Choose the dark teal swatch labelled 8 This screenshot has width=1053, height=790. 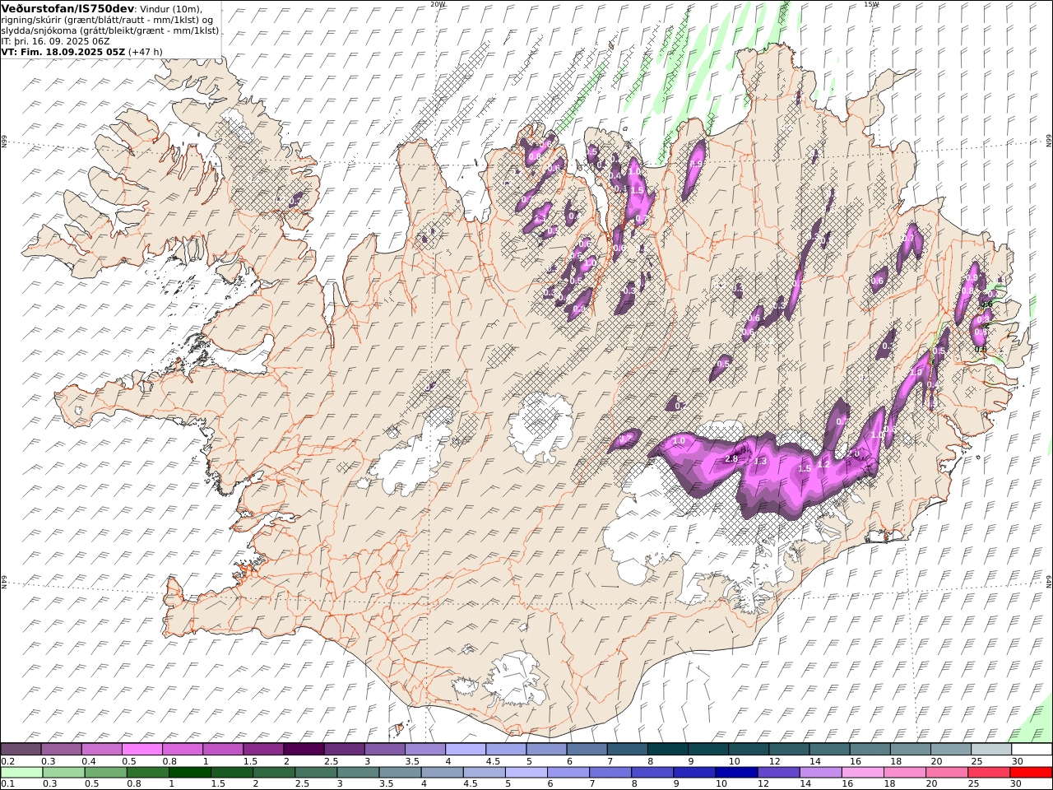pos(666,750)
